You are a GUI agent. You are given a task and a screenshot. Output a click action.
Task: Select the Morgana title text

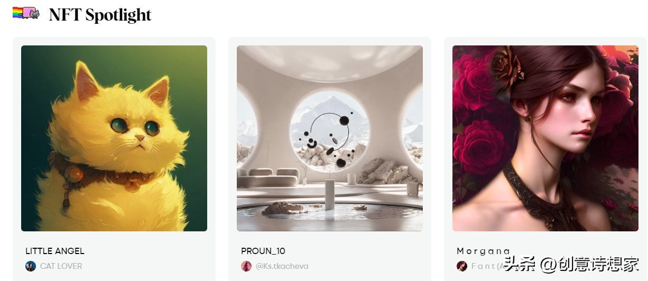484,251
